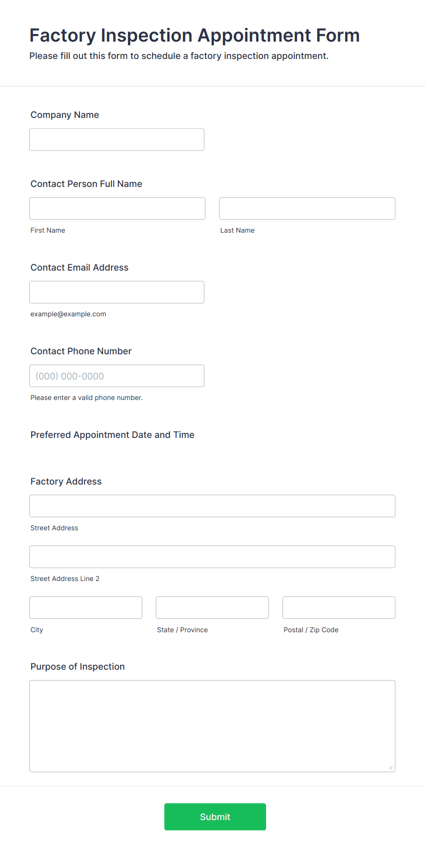Image resolution: width=425 pixels, height=853 pixels.
Task: Select the Street Address input box
Action: (x=212, y=506)
